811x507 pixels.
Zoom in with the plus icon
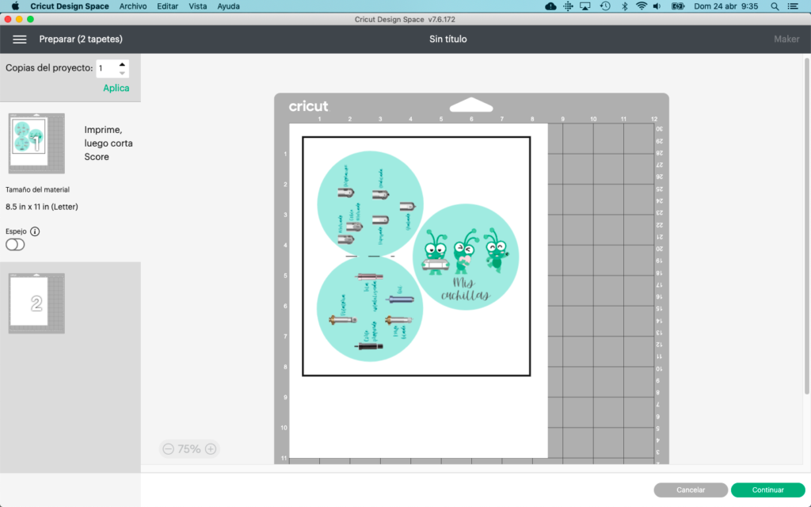(211, 449)
